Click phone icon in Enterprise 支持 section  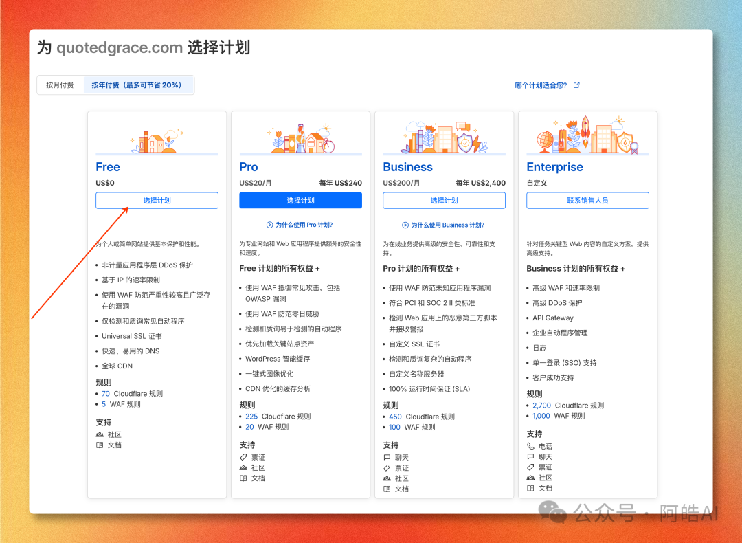(530, 446)
